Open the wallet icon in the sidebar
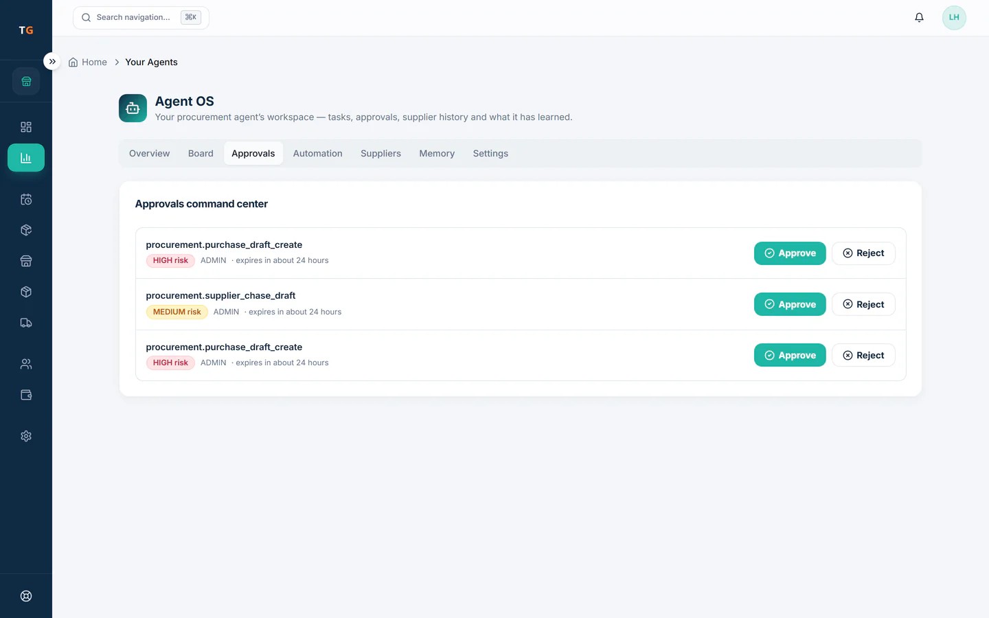989x618 pixels. (26, 395)
